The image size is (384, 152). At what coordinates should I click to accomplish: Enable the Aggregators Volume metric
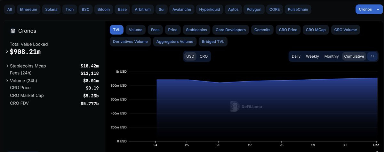[x=175, y=41]
